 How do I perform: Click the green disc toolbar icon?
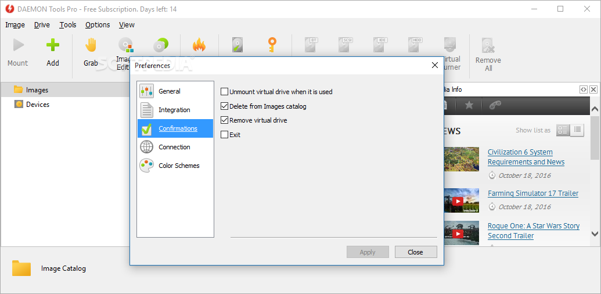(x=161, y=45)
